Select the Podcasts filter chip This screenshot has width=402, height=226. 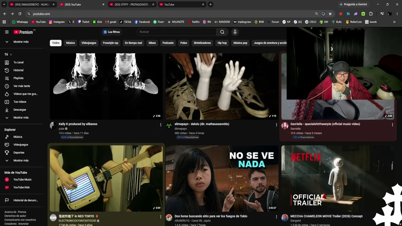point(168,43)
